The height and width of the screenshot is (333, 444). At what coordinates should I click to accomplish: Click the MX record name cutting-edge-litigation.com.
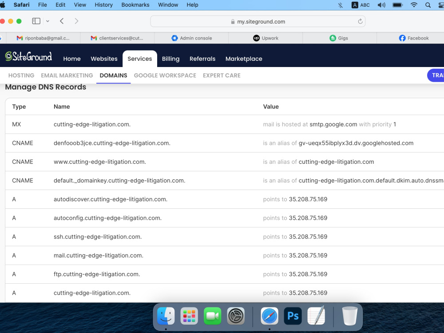click(x=92, y=124)
